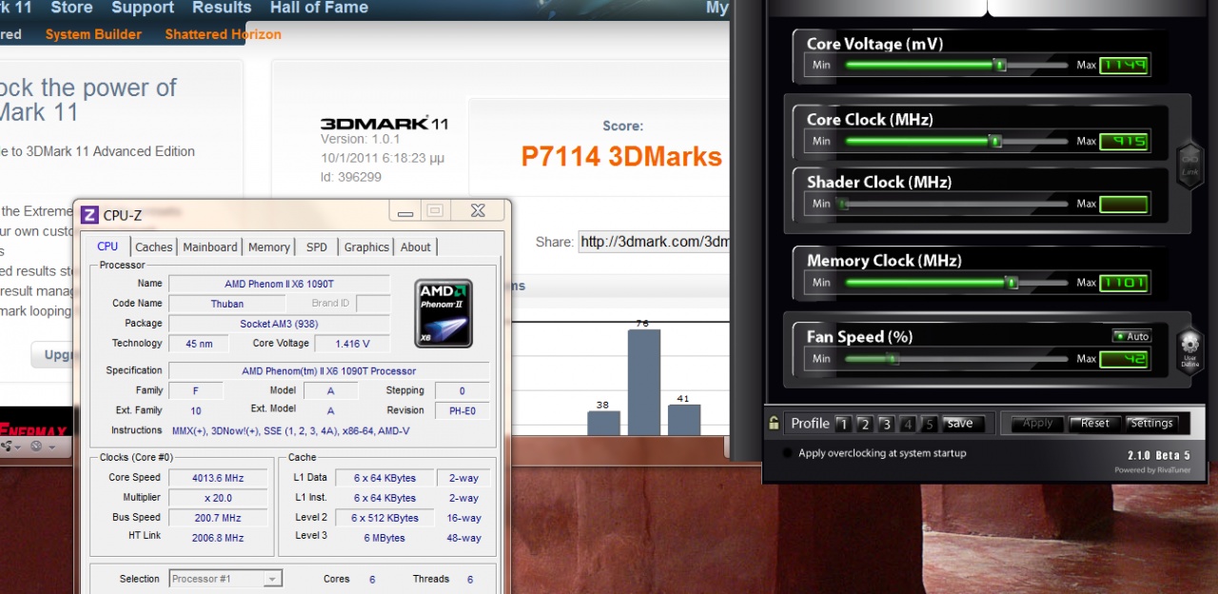The height and width of the screenshot is (594, 1218).
Task: Click the CPU-Z logo icon in title bar
Action: click(x=89, y=215)
